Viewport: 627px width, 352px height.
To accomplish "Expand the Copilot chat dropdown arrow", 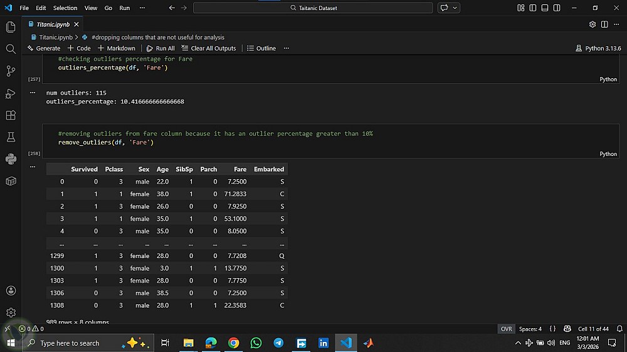I will [455, 8].
